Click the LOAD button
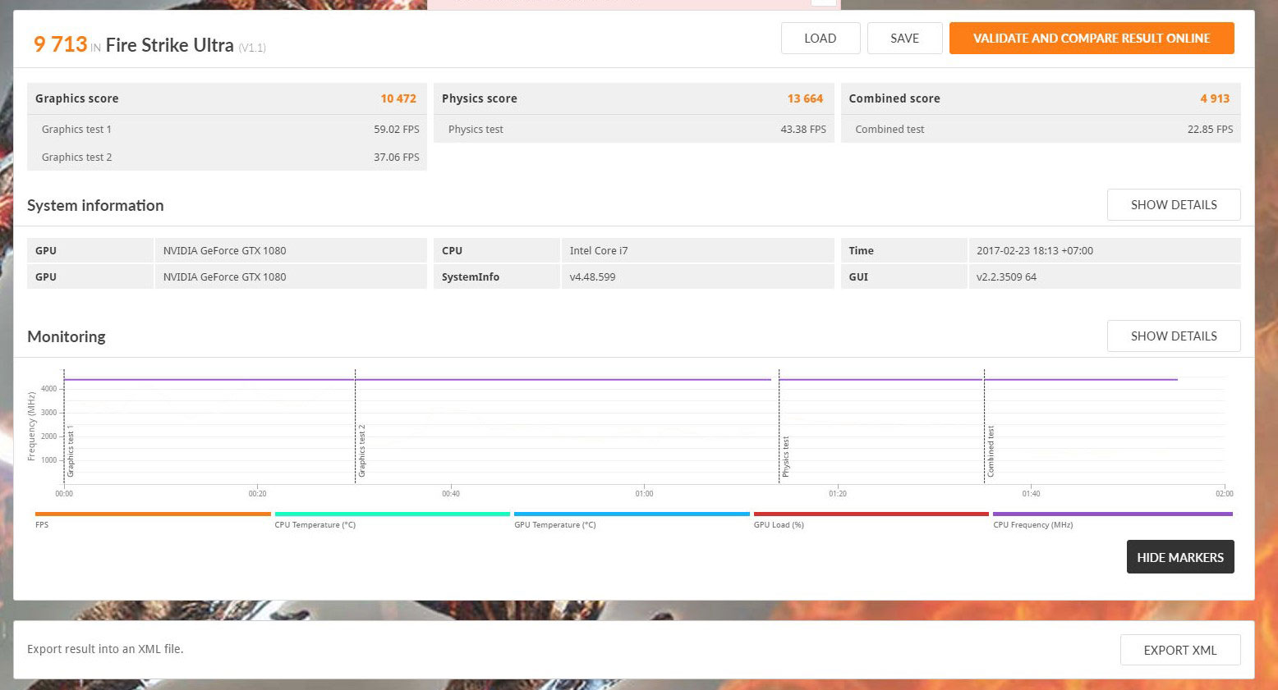1278x690 pixels. pos(820,39)
